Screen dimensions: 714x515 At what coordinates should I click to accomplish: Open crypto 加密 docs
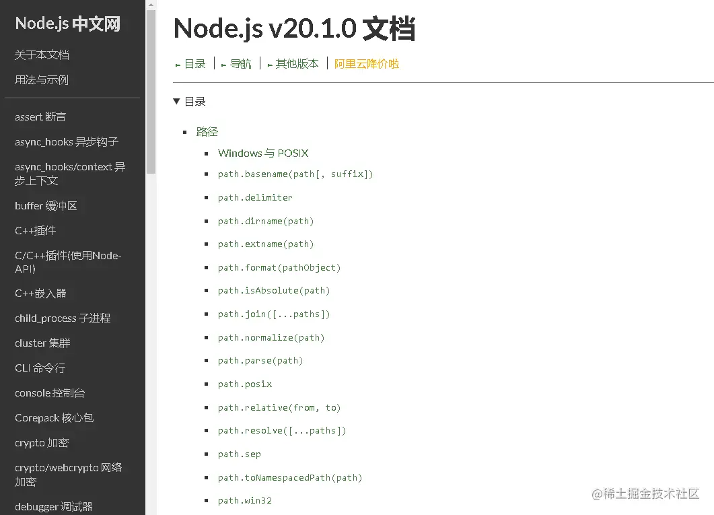click(x=42, y=442)
